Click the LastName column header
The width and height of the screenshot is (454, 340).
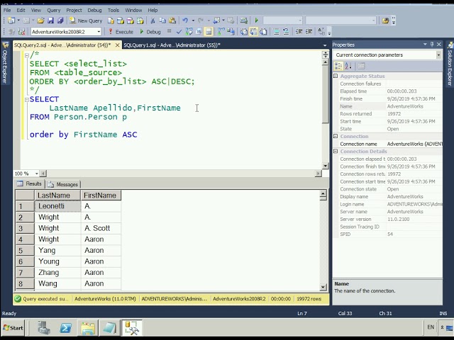coord(57,195)
